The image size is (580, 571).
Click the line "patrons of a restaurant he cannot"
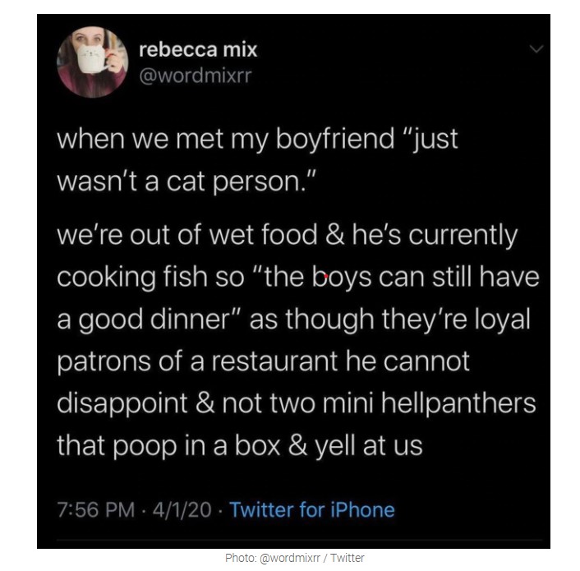coord(264,361)
